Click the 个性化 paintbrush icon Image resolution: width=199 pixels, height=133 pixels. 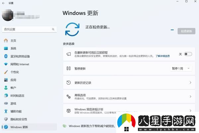click(6, 72)
